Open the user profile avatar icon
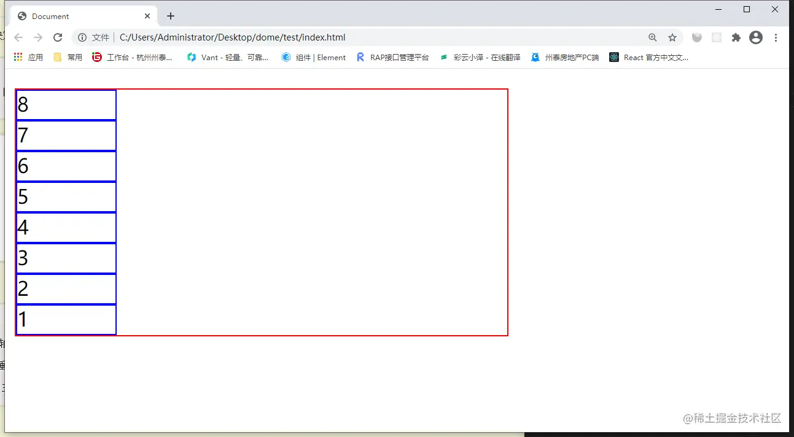The image size is (794, 437). coord(756,37)
